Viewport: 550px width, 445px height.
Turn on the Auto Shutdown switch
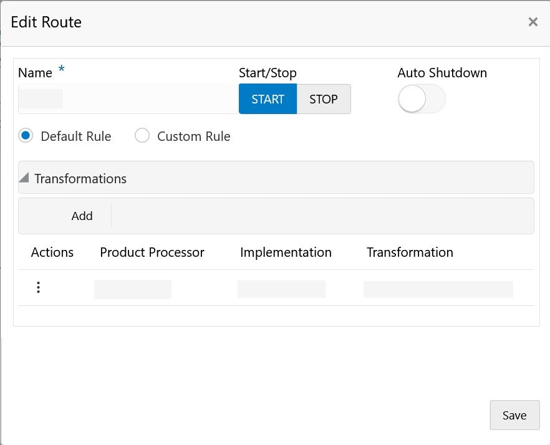coord(421,99)
